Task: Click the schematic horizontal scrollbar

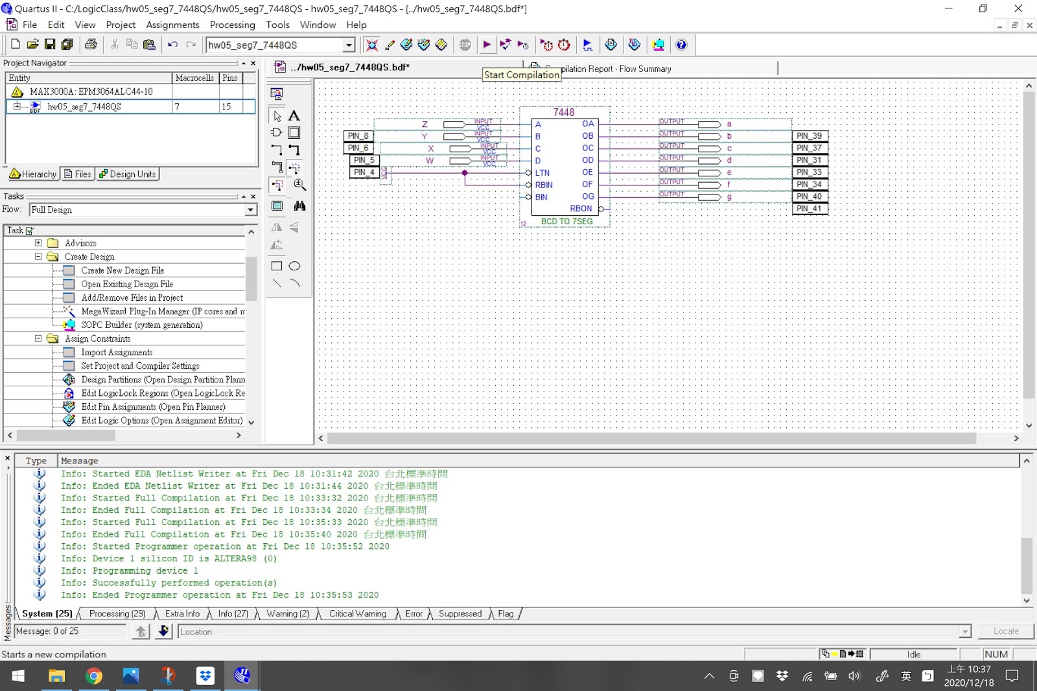Action: pos(651,438)
